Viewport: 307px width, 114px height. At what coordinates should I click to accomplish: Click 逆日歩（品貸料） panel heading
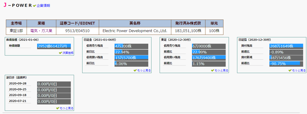coord(17,77)
